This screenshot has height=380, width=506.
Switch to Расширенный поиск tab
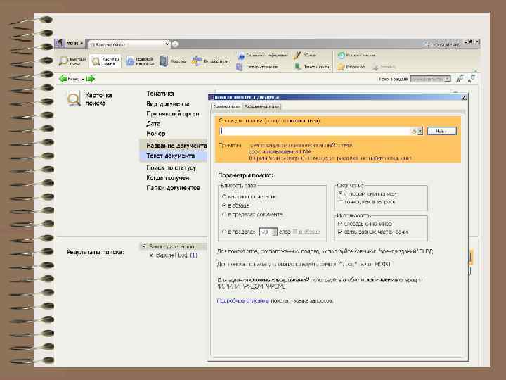[261, 107]
